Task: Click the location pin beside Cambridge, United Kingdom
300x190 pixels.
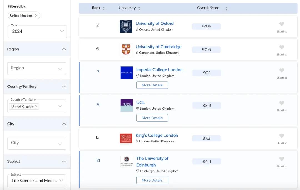Action: tap(137, 52)
